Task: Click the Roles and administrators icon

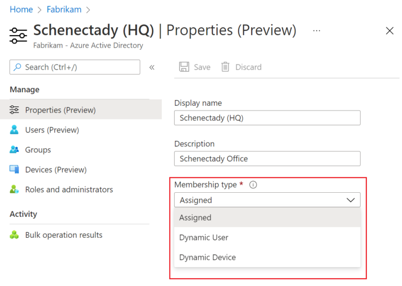Action: [15, 190]
